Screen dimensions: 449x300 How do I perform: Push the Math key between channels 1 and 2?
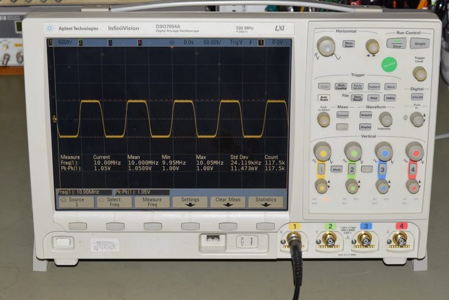pos(337,169)
